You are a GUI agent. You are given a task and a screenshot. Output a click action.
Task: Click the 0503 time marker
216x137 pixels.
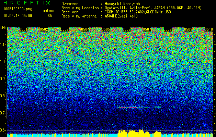[x=65, y=29]
